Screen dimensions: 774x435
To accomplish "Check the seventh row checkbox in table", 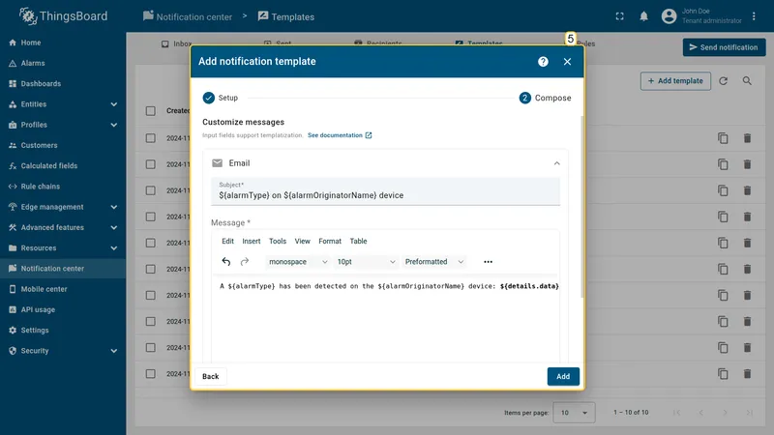I will pos(151,296).
